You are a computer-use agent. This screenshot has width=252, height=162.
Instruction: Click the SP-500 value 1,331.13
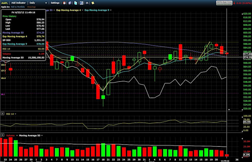[x=39, y=40]
